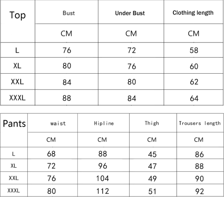Screen dimensions: 224x197
Task: Click the "Pants" table title cell
Action: (x=14, y=123)
